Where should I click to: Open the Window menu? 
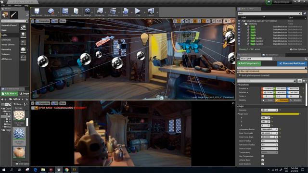tap(18, 5)
